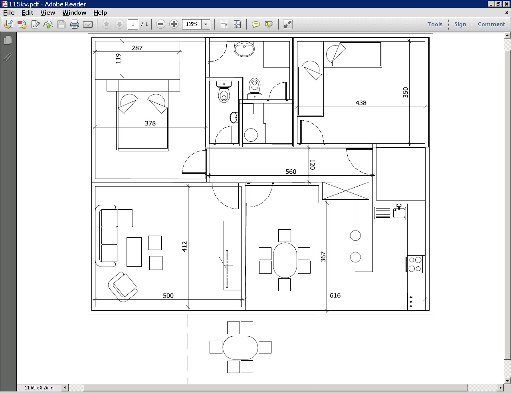
Task: Click the Send file by email icon
Action: [x=88, y=25]
